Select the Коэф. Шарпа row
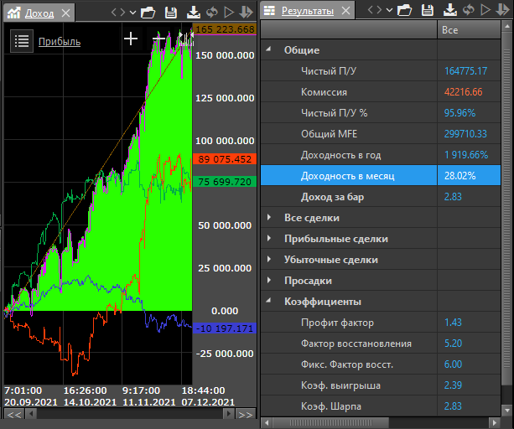Viewport: 514px width, 429px height. 381,406
